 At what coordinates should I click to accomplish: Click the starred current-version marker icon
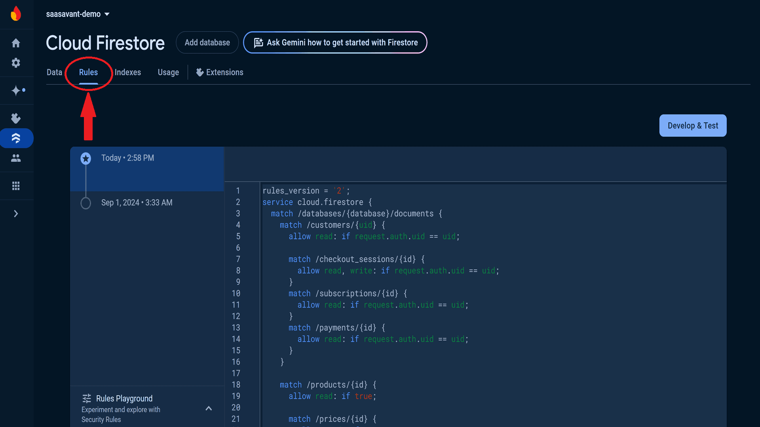[86, 159]
